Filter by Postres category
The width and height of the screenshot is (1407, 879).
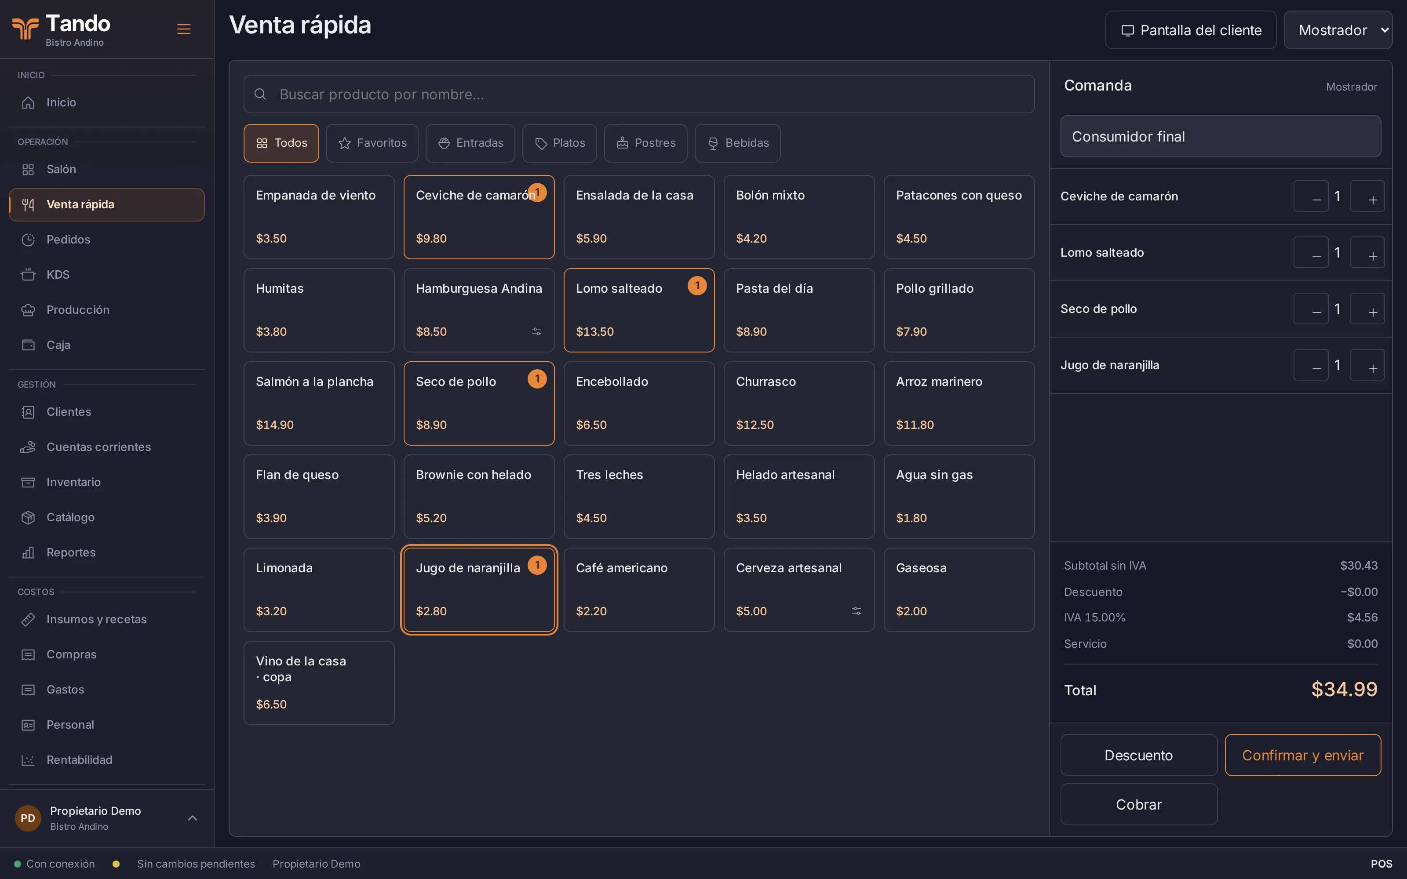point(645,143)
